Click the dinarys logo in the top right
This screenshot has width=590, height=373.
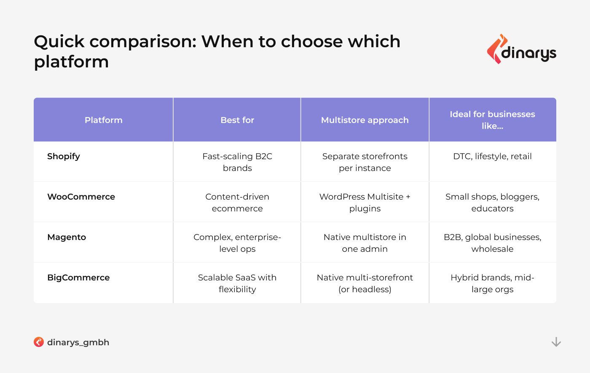pyautogui.click(x=521, y=49)
